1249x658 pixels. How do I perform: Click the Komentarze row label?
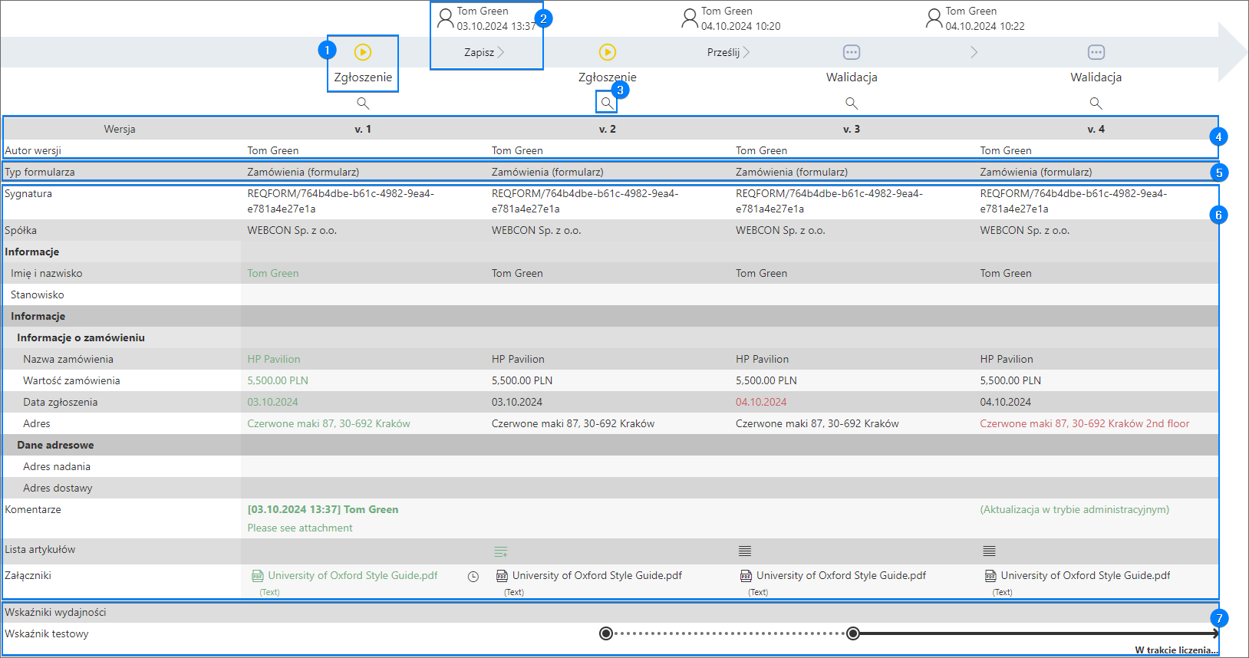(33, 509)
